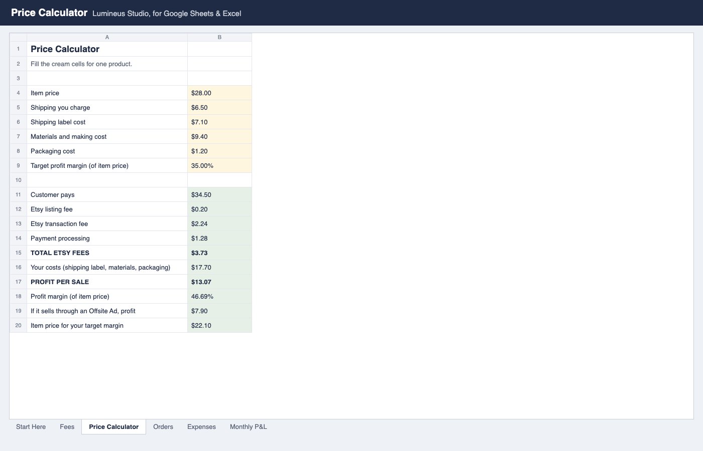
Task: Edit the Packaging cost value $1.20
Action: point(219,151)
